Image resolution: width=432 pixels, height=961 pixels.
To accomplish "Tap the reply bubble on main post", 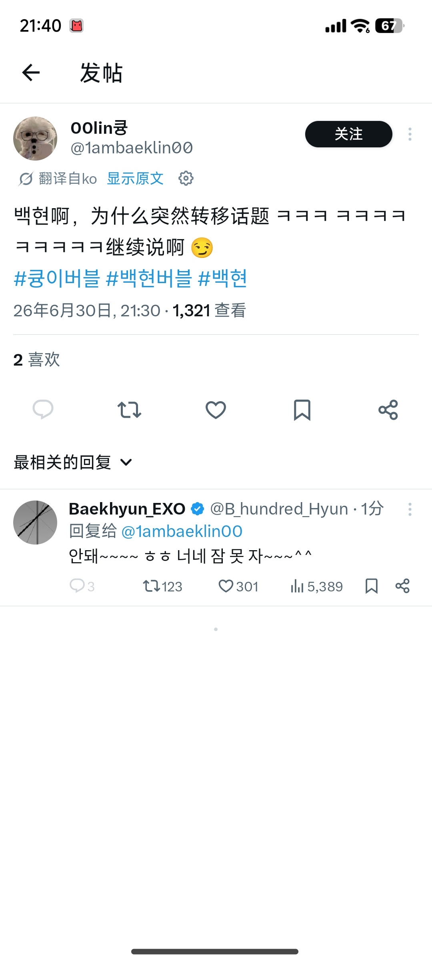I will point(43,410).
